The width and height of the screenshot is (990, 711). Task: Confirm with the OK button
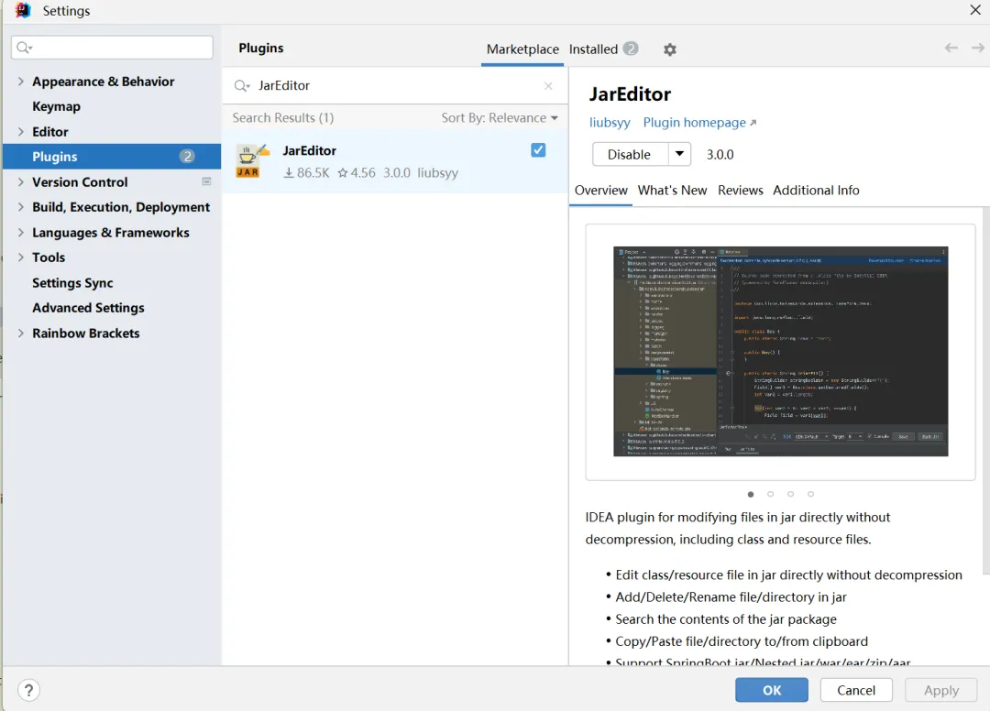[x=772, y=690]
